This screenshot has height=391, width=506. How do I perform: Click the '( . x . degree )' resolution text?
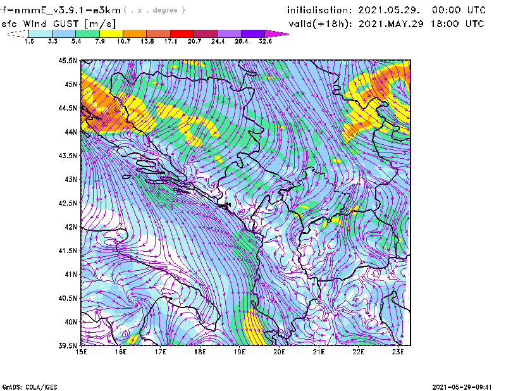(x=154, y=10)
